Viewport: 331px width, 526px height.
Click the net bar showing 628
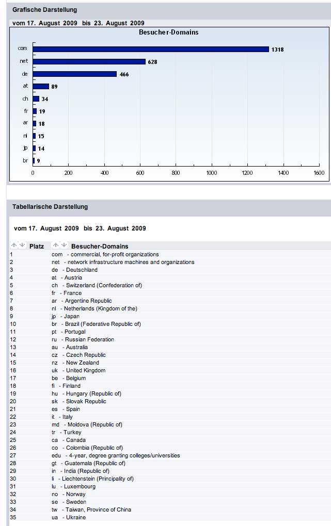[89, 62]
